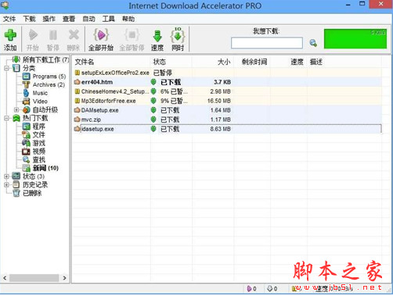Image resolution: width=393 pixels, height=296 pixels.
Task: Open the 下载 menu
Action: 29,19
